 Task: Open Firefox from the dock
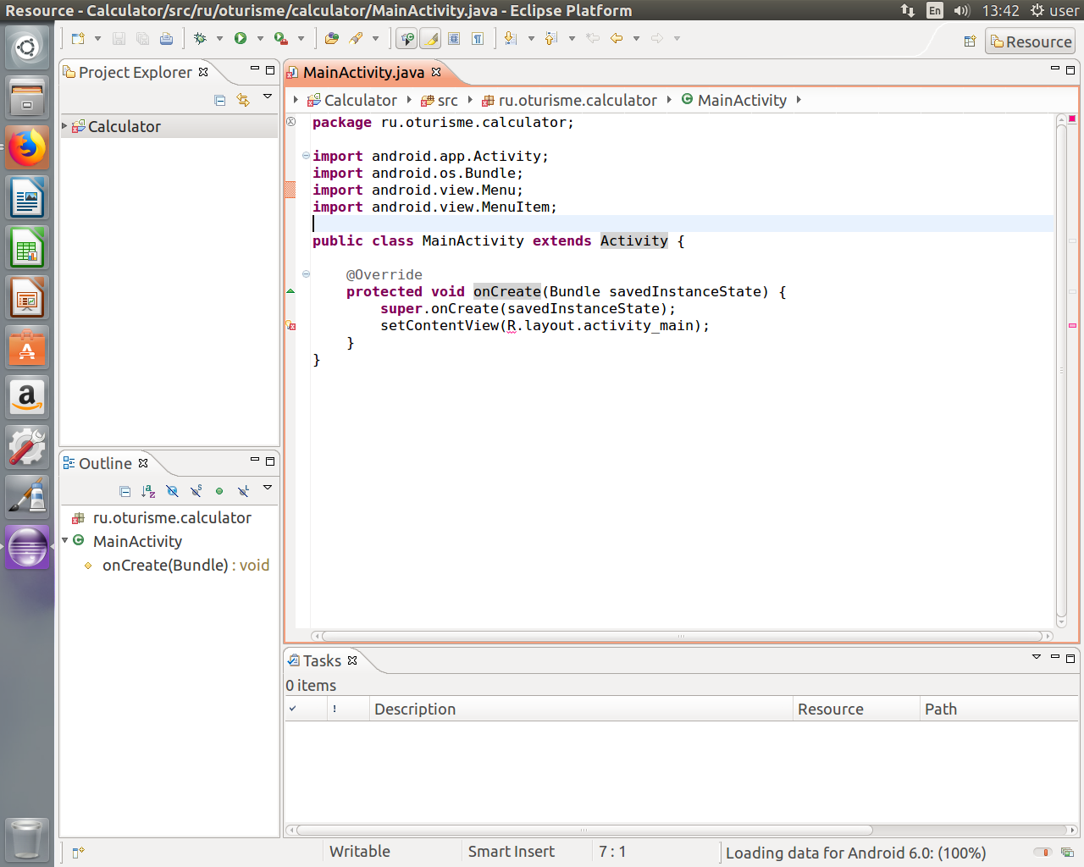(27, 148)
